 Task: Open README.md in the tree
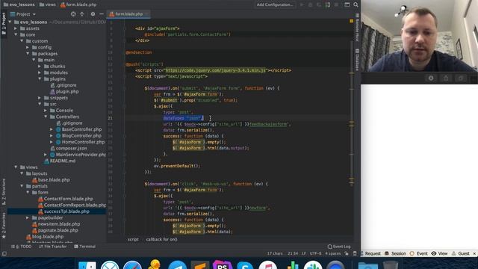coord(63,161)
